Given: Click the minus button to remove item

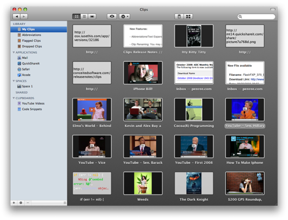Looking at the screenshot, I should point(28,203).
